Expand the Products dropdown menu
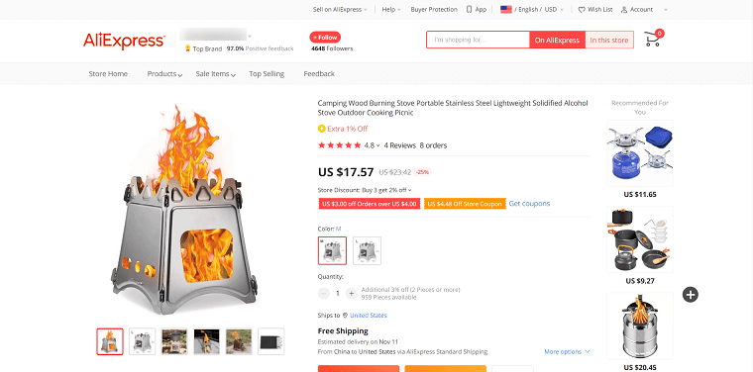Image resolution: width=753 pixels, height=372 pixels. tap(164, 74)
